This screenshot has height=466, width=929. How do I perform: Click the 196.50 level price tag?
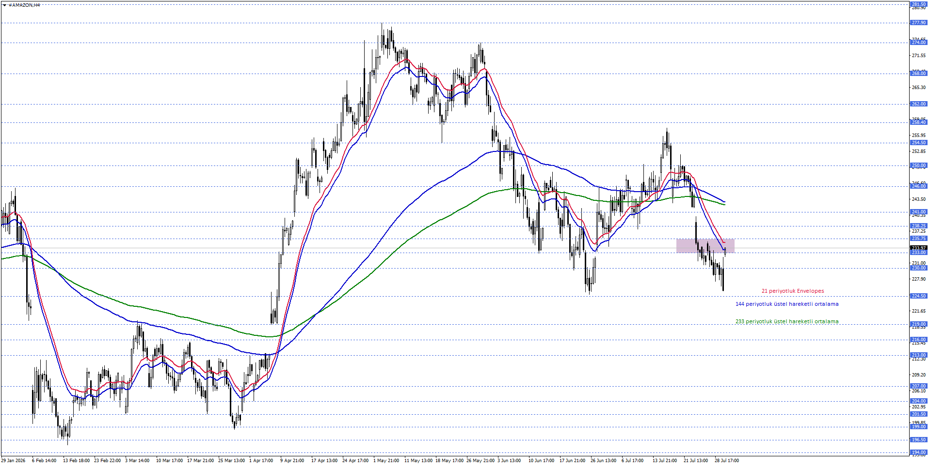919,440
